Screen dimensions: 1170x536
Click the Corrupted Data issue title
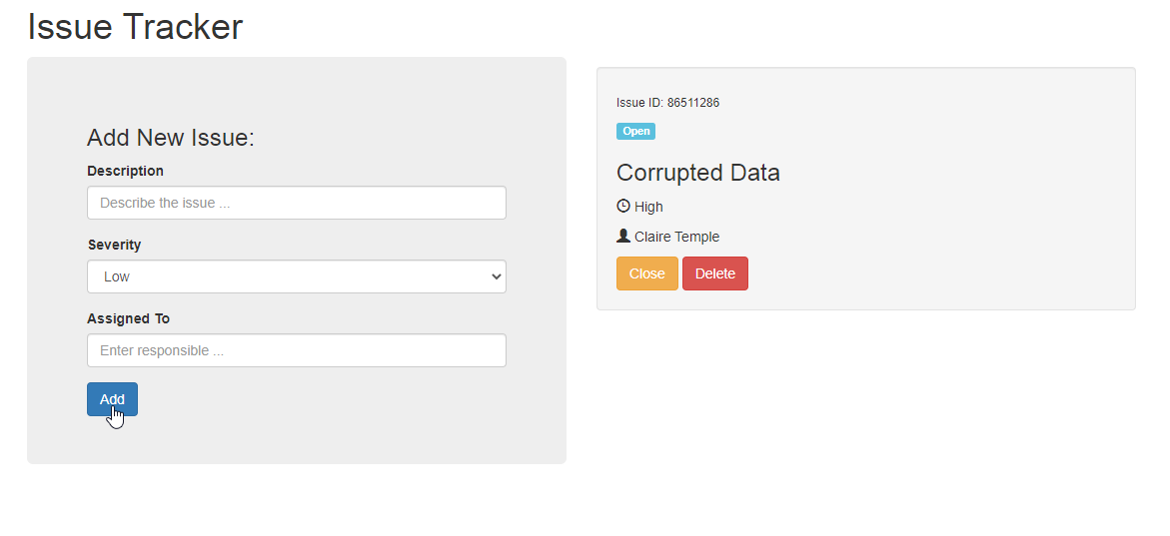tap(697, 173)
